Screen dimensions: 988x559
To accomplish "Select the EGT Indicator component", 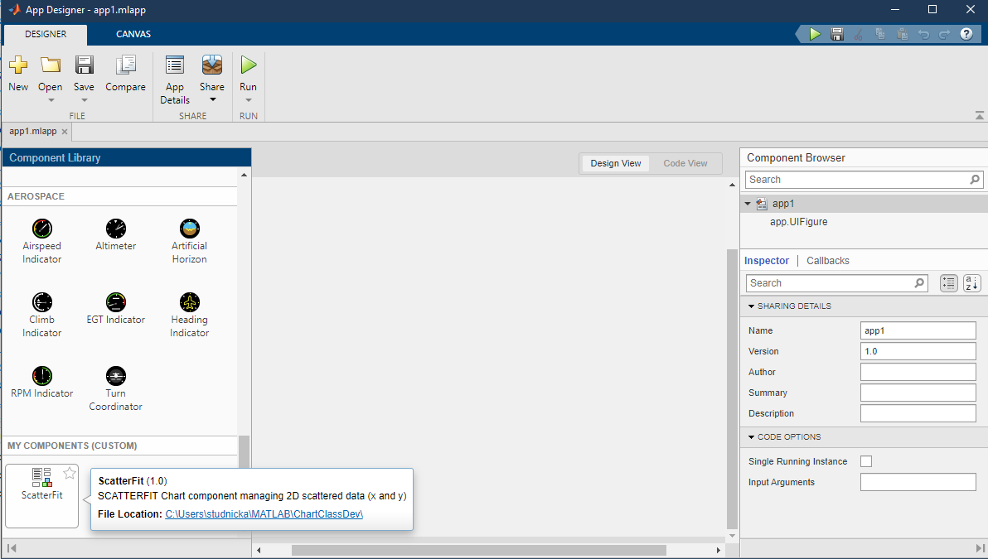I will point(116,308).
